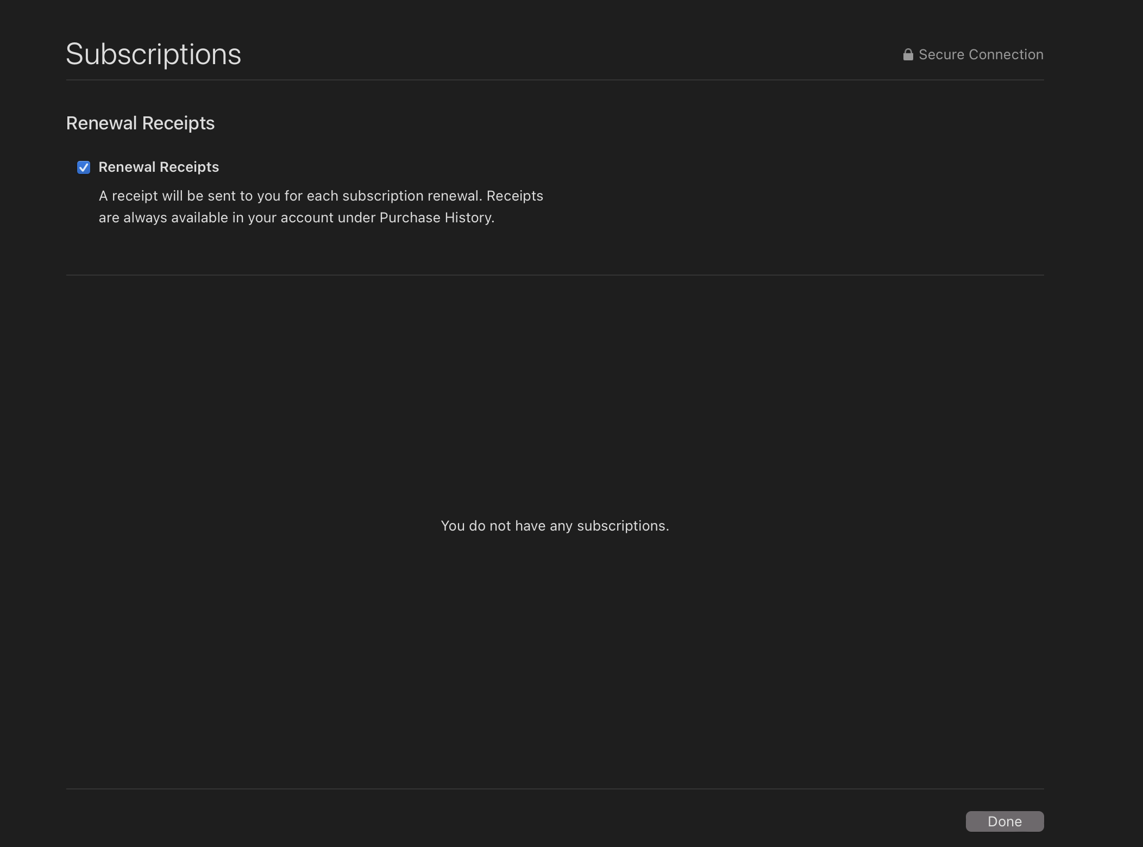The image size is (1143, 847).
Task: Click the Renewal Receipts section heading
Action: tap(140, 123)
